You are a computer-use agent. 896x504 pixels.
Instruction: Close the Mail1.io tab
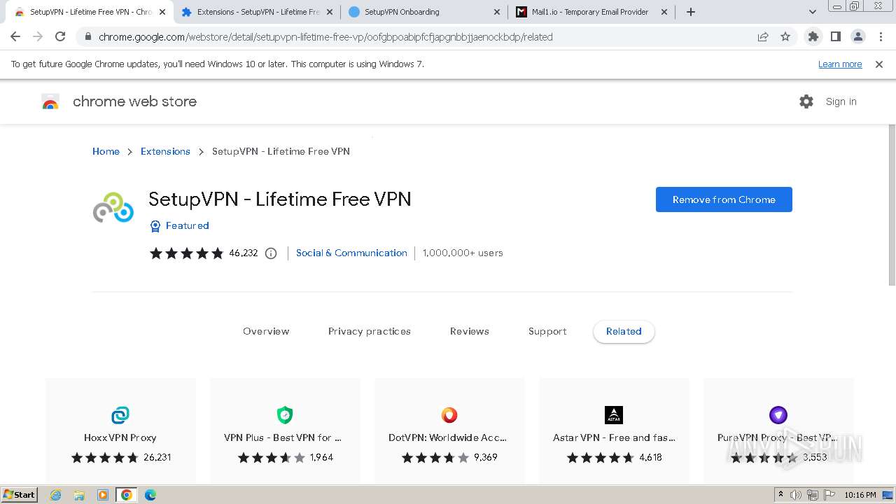(664, 12)
